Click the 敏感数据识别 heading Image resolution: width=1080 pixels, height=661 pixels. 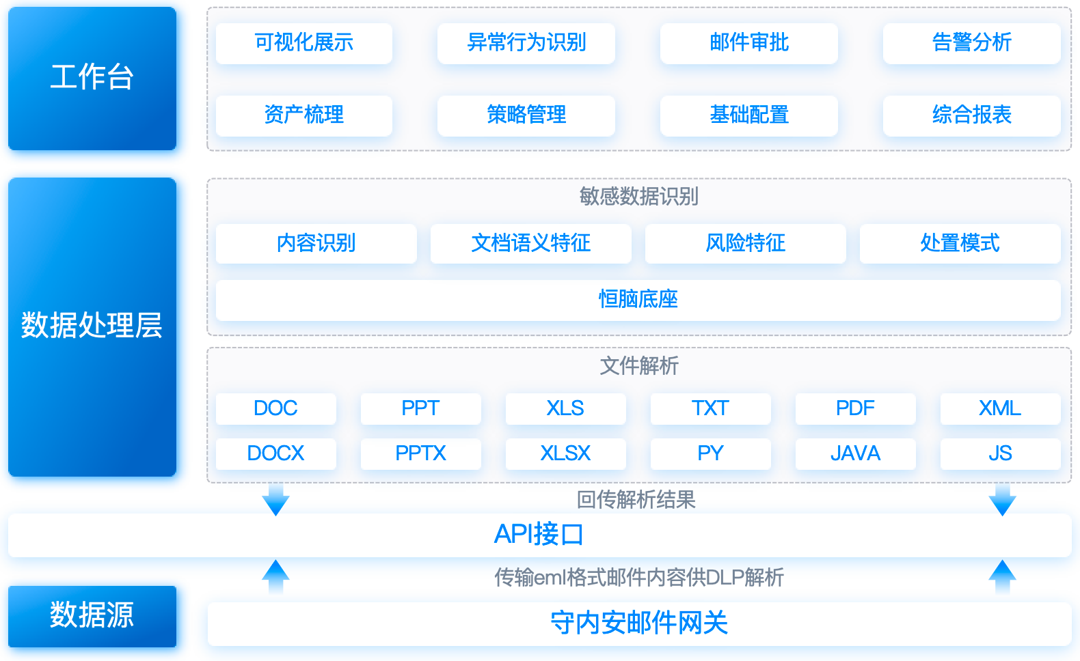coord(639,197)
